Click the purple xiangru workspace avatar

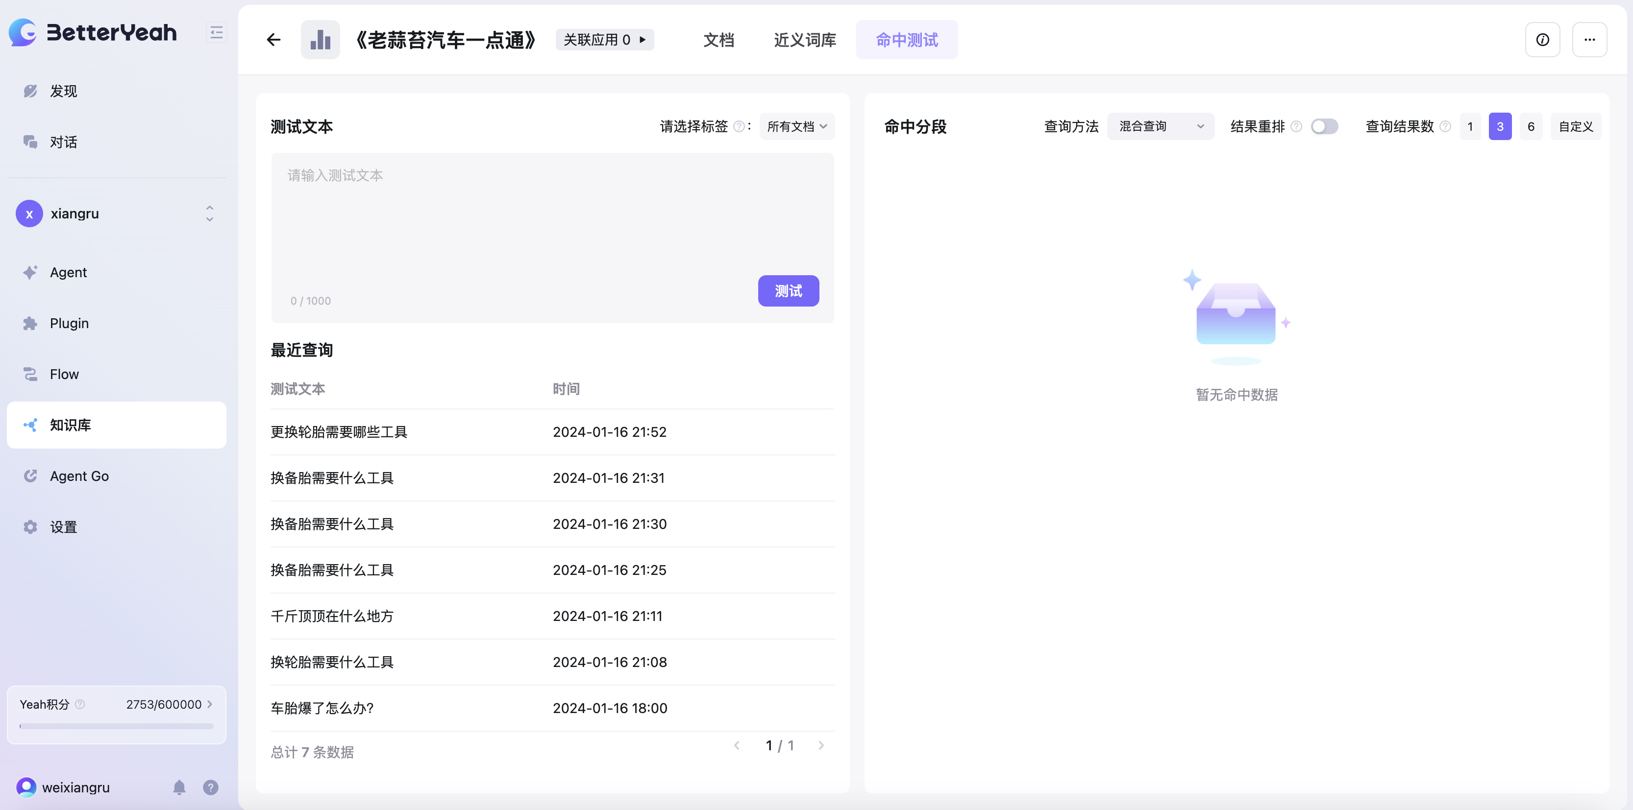pyautogui.click(x=29, y=214)
